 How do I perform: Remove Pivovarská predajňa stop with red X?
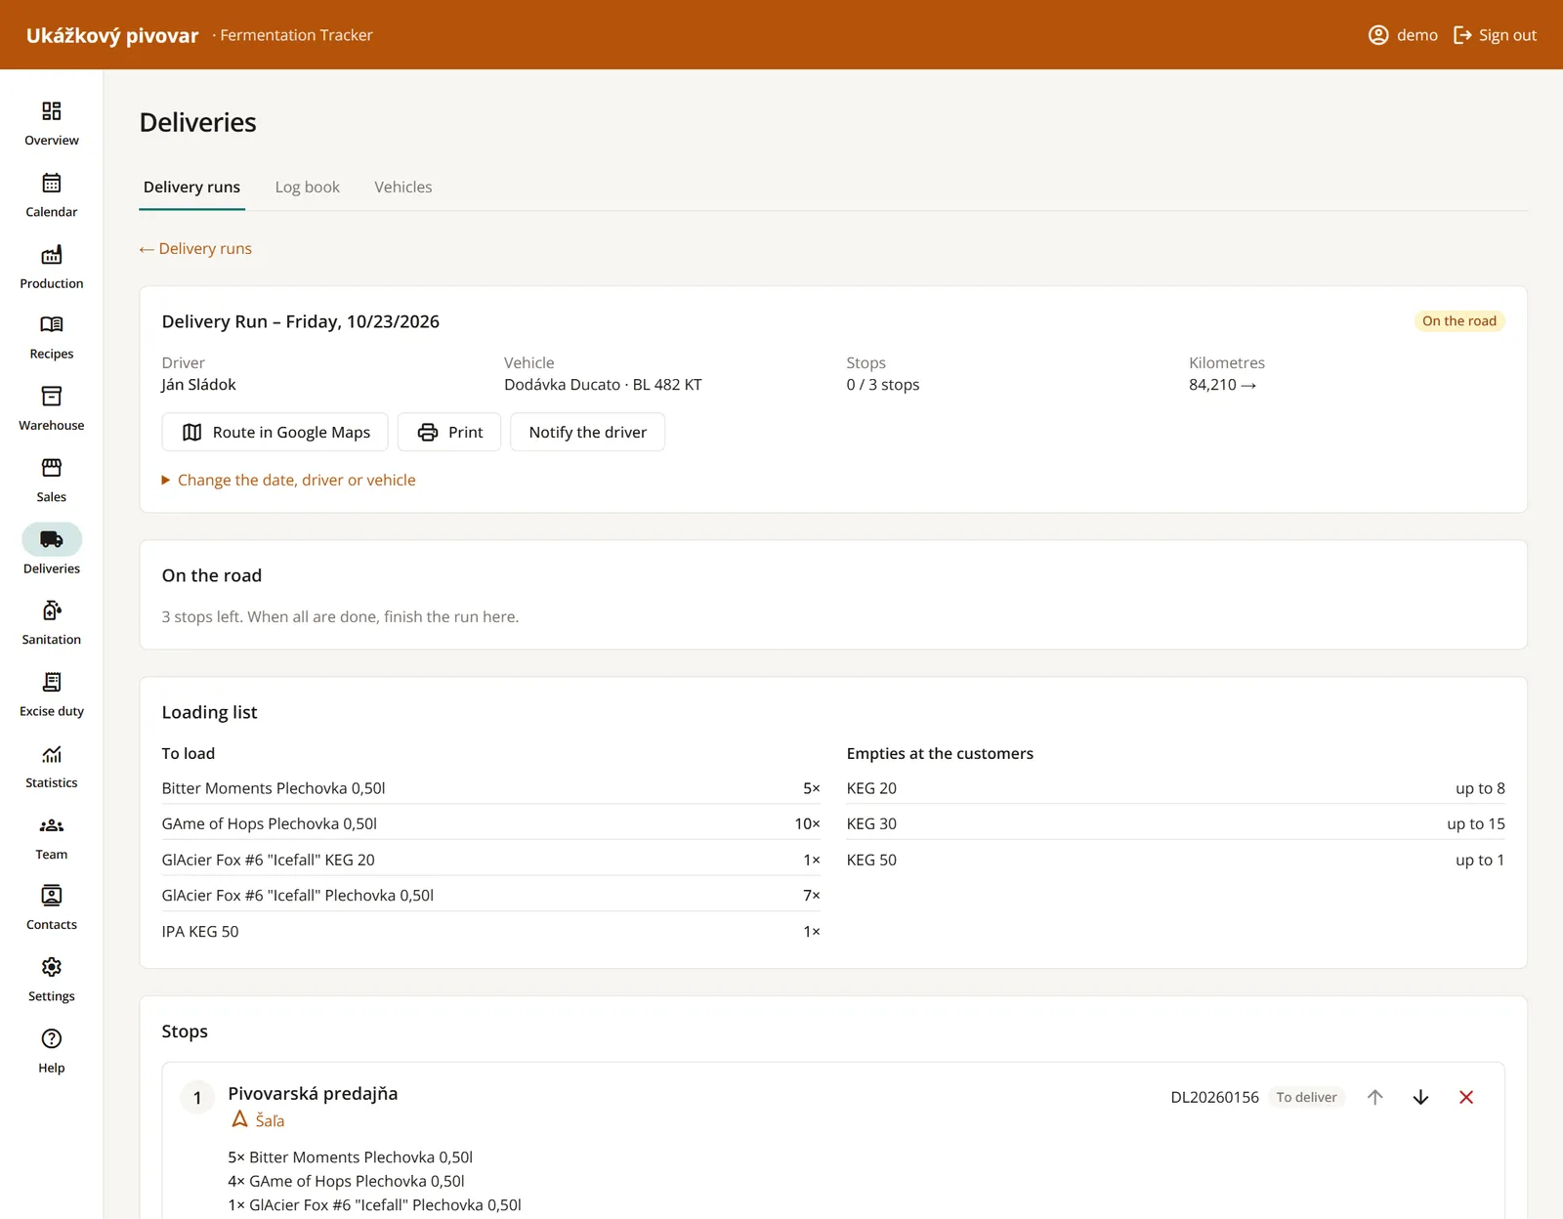point(1466,1097)
